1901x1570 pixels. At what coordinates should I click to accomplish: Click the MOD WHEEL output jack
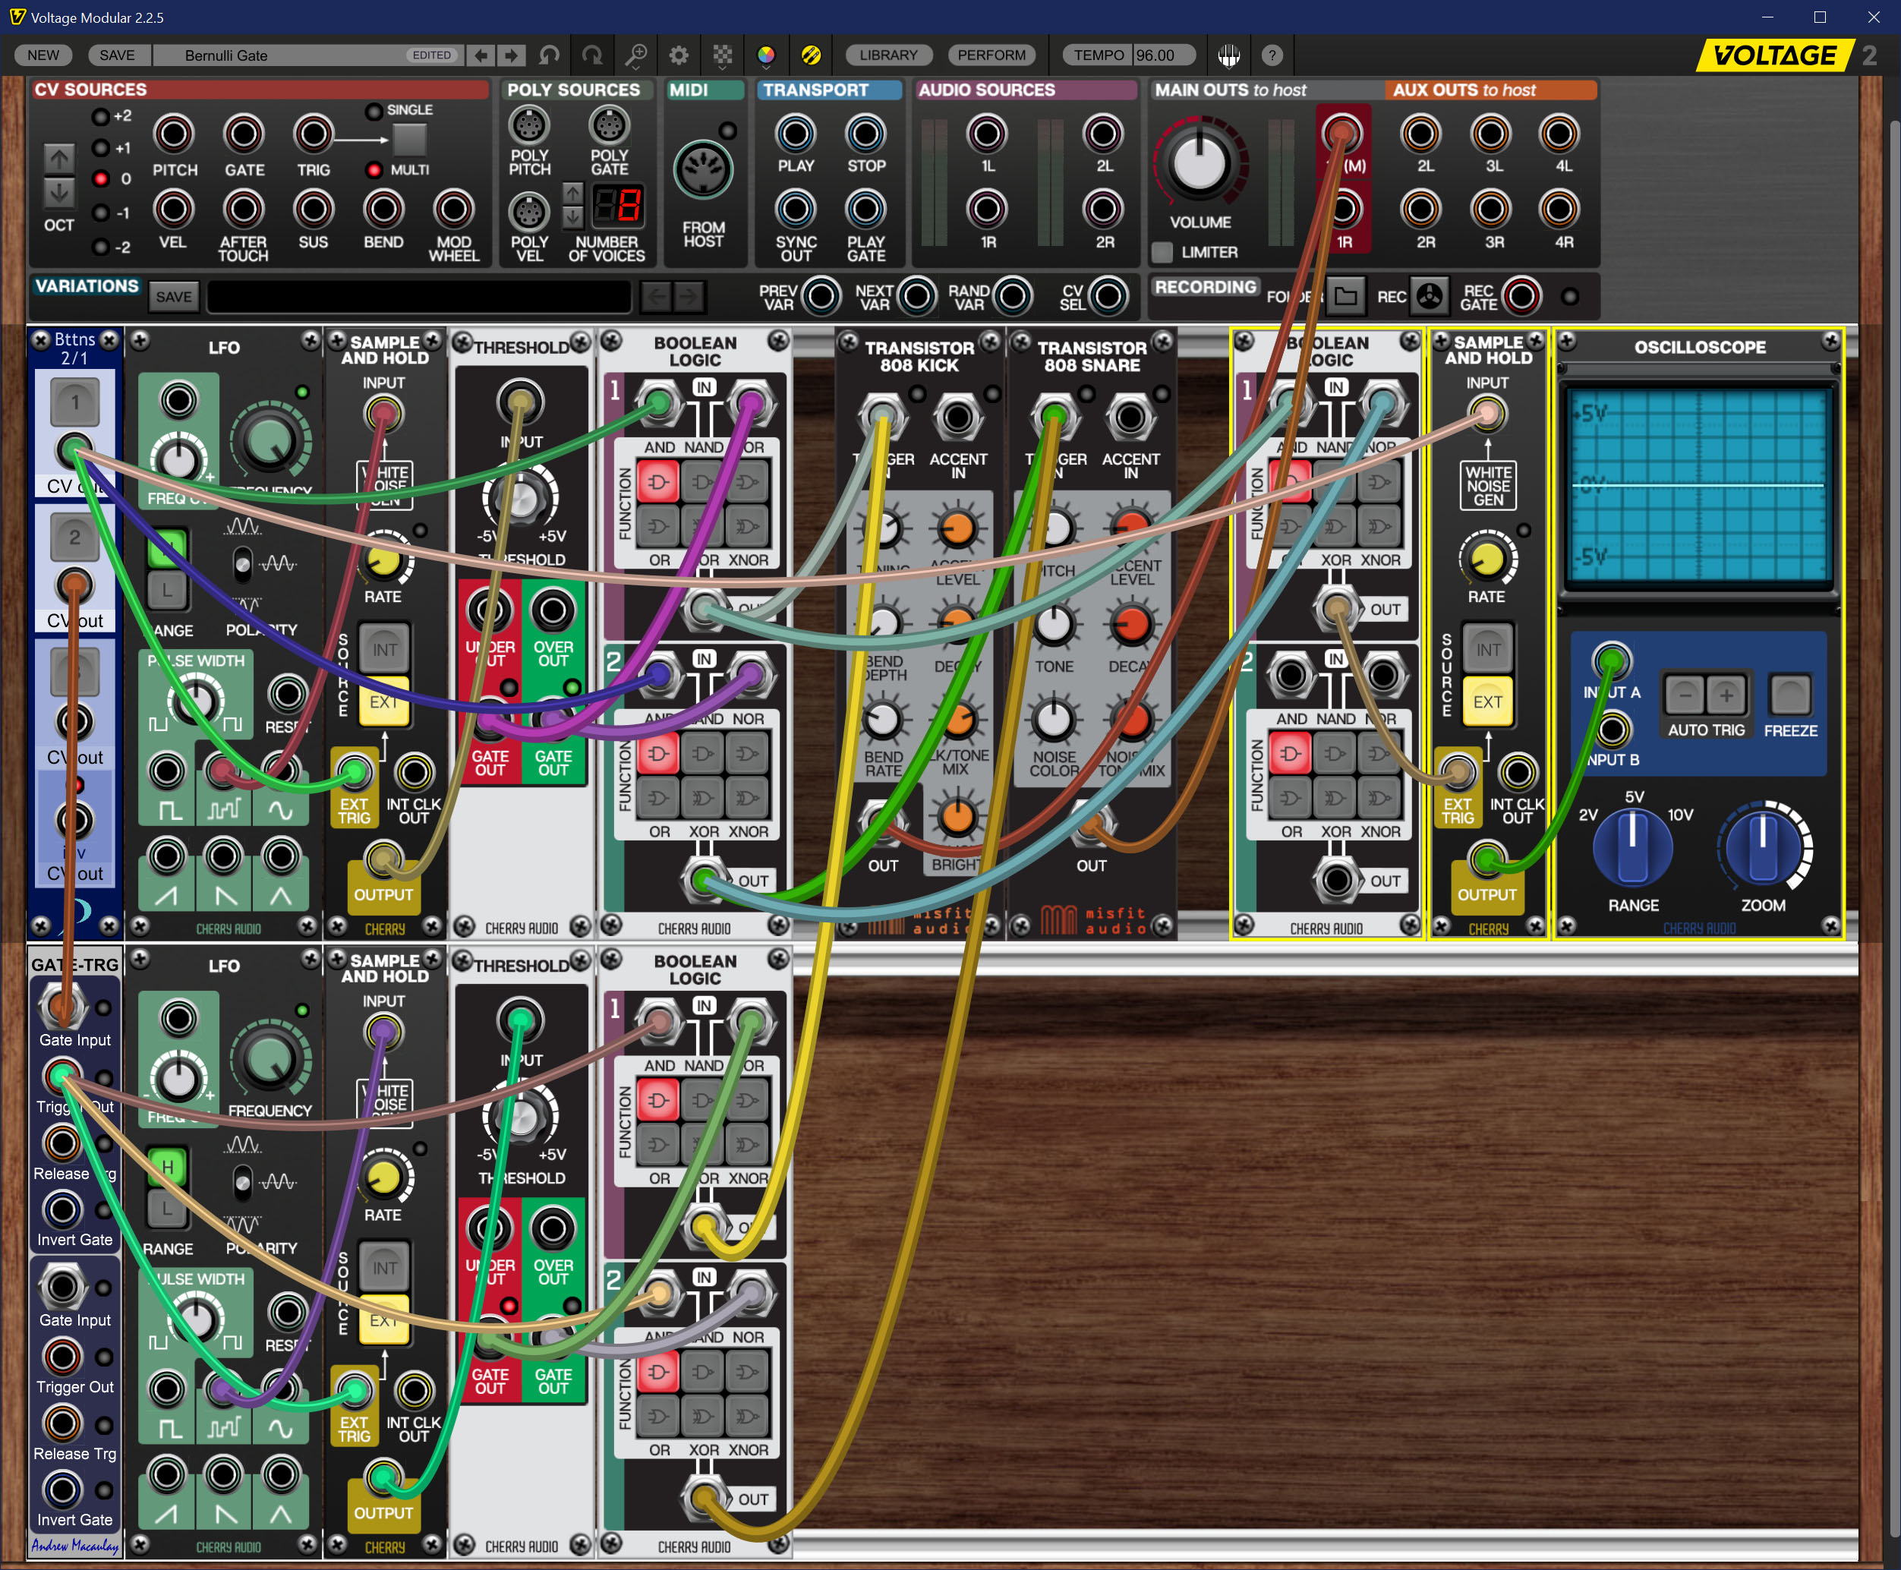453,209
